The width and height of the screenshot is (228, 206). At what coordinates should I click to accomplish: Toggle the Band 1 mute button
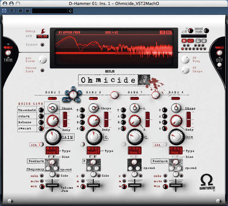click(42, 181)
